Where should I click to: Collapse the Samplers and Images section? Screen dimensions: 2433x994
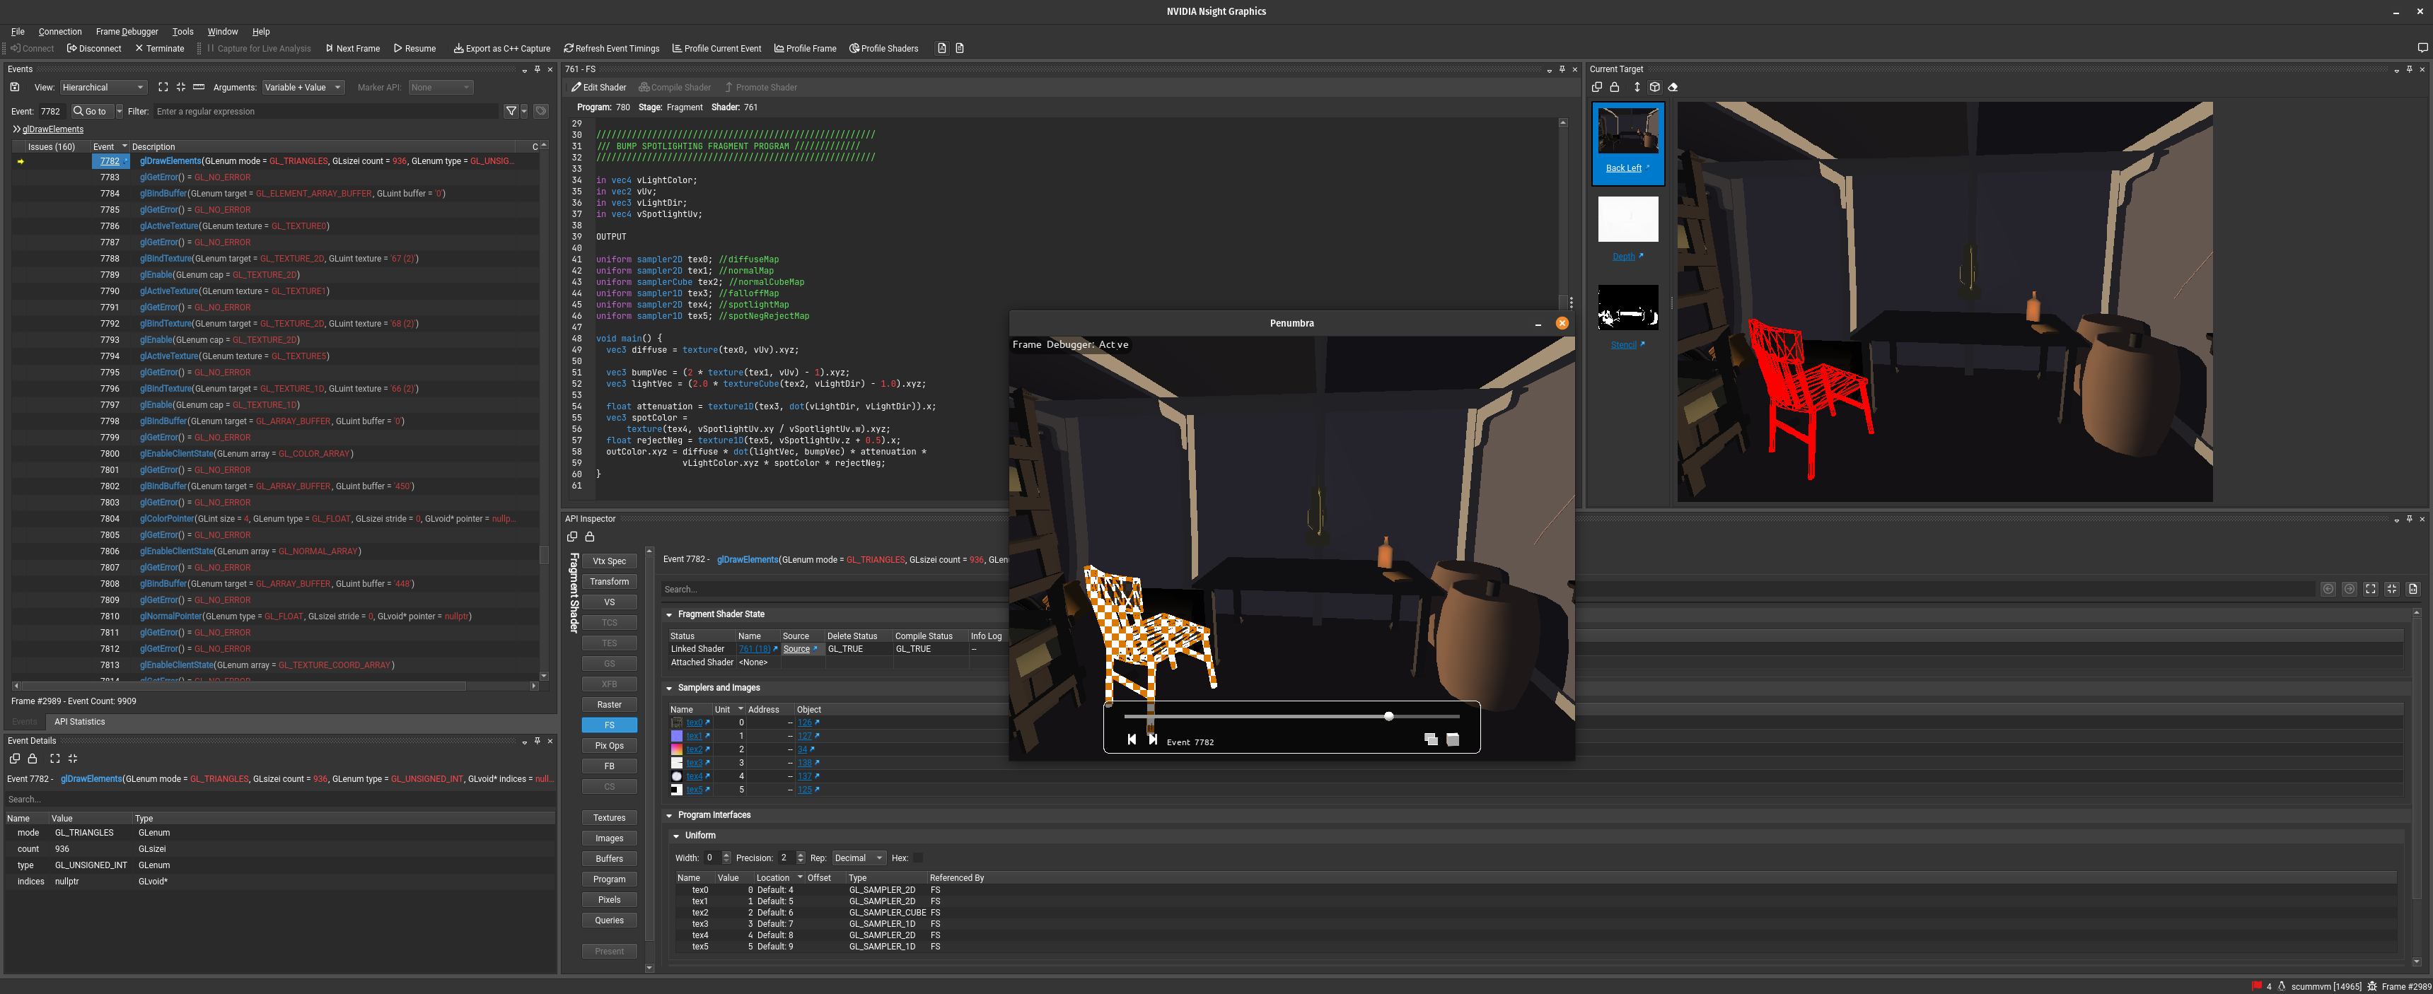668,688
